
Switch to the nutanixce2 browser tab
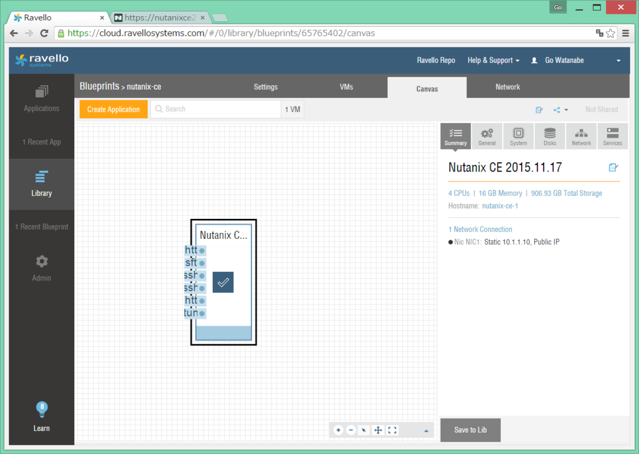click(160, 17)
